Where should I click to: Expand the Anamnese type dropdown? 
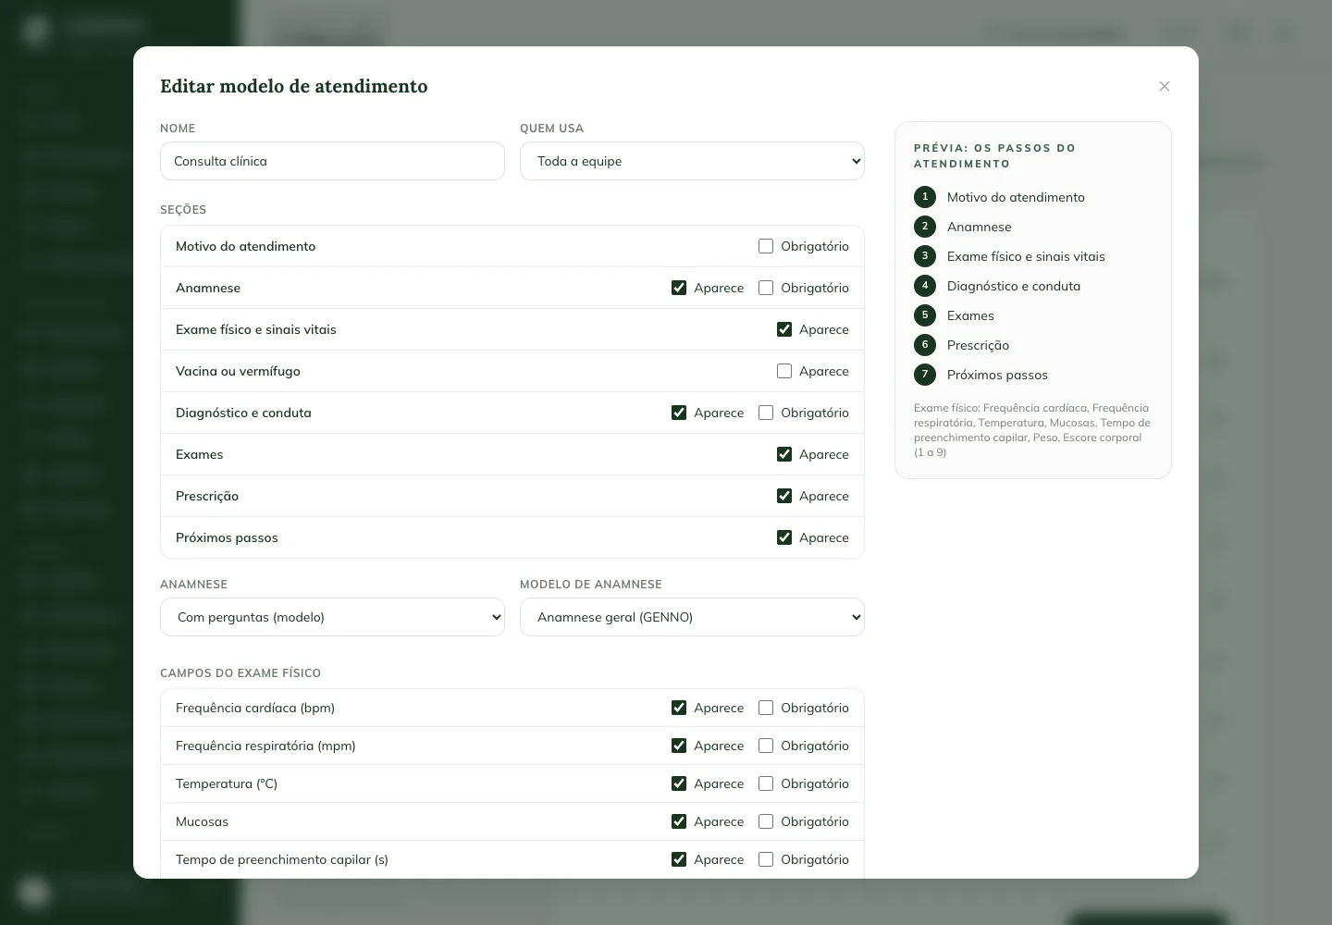[332, 617]
